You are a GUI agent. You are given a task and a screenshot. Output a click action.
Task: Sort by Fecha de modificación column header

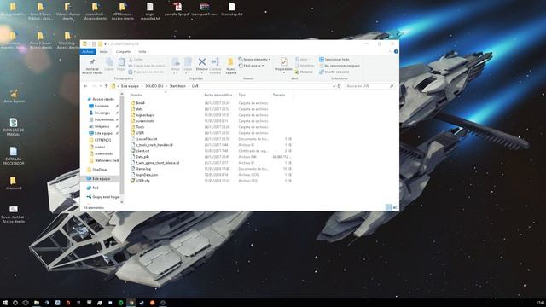tap(219, 95)
